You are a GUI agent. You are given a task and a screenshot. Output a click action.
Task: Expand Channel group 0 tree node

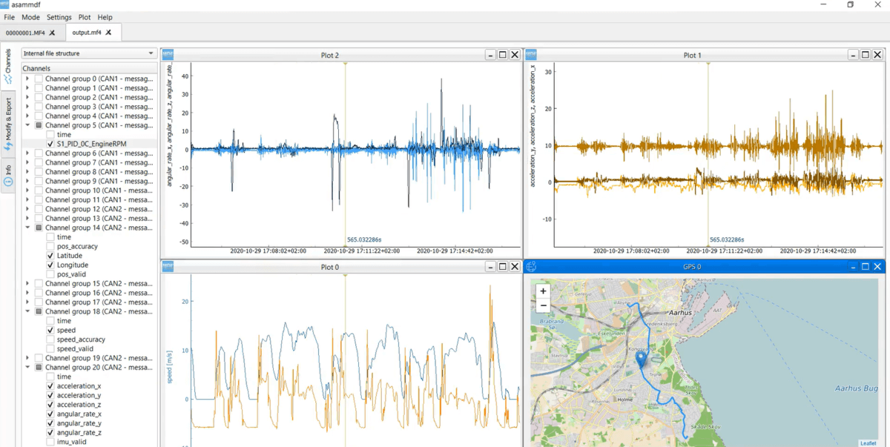tap(27, 79)
